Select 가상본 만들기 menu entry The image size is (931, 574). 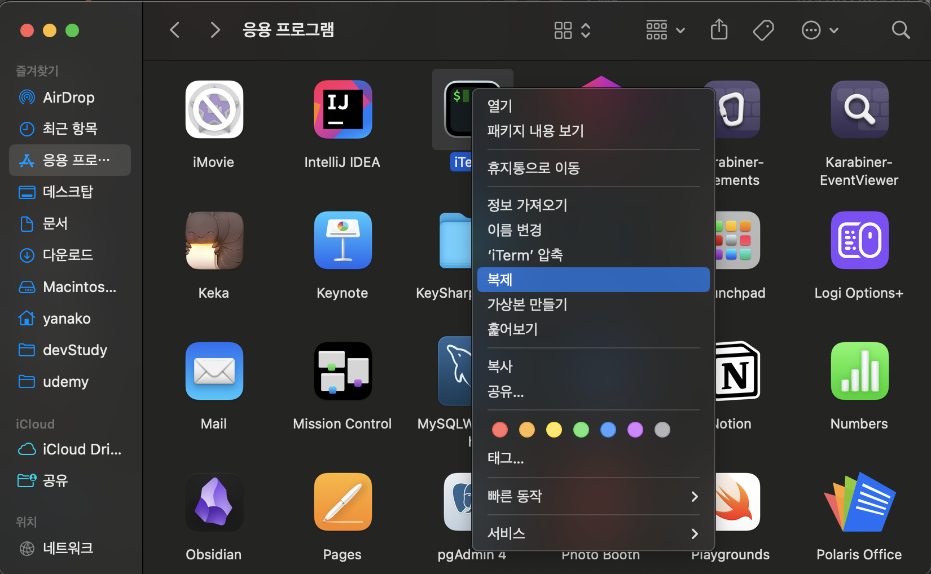click(x=593, y=304)
